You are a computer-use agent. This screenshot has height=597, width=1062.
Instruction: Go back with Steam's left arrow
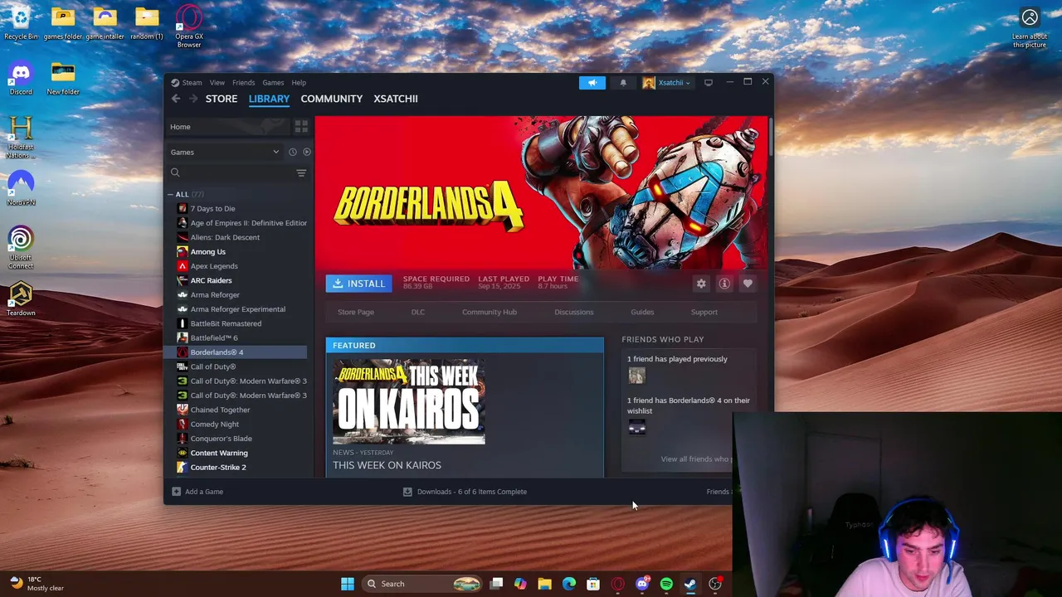pyautogui.click(x=176, y=99)
